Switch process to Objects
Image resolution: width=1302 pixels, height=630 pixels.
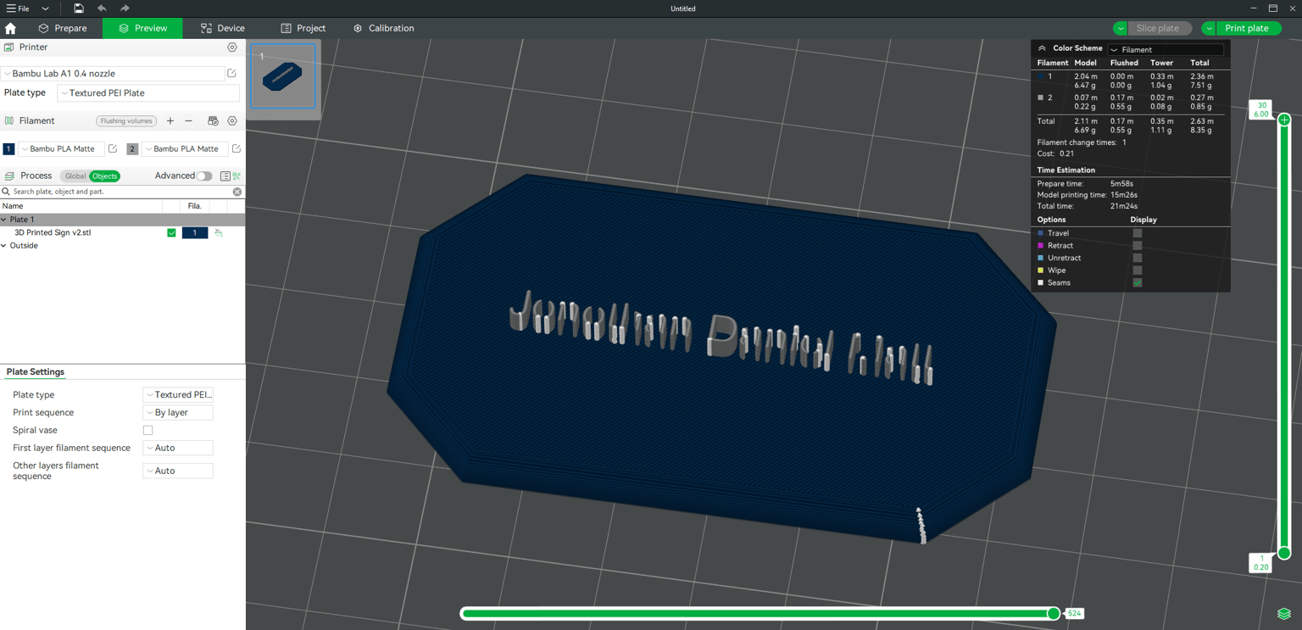coord(104,176)
